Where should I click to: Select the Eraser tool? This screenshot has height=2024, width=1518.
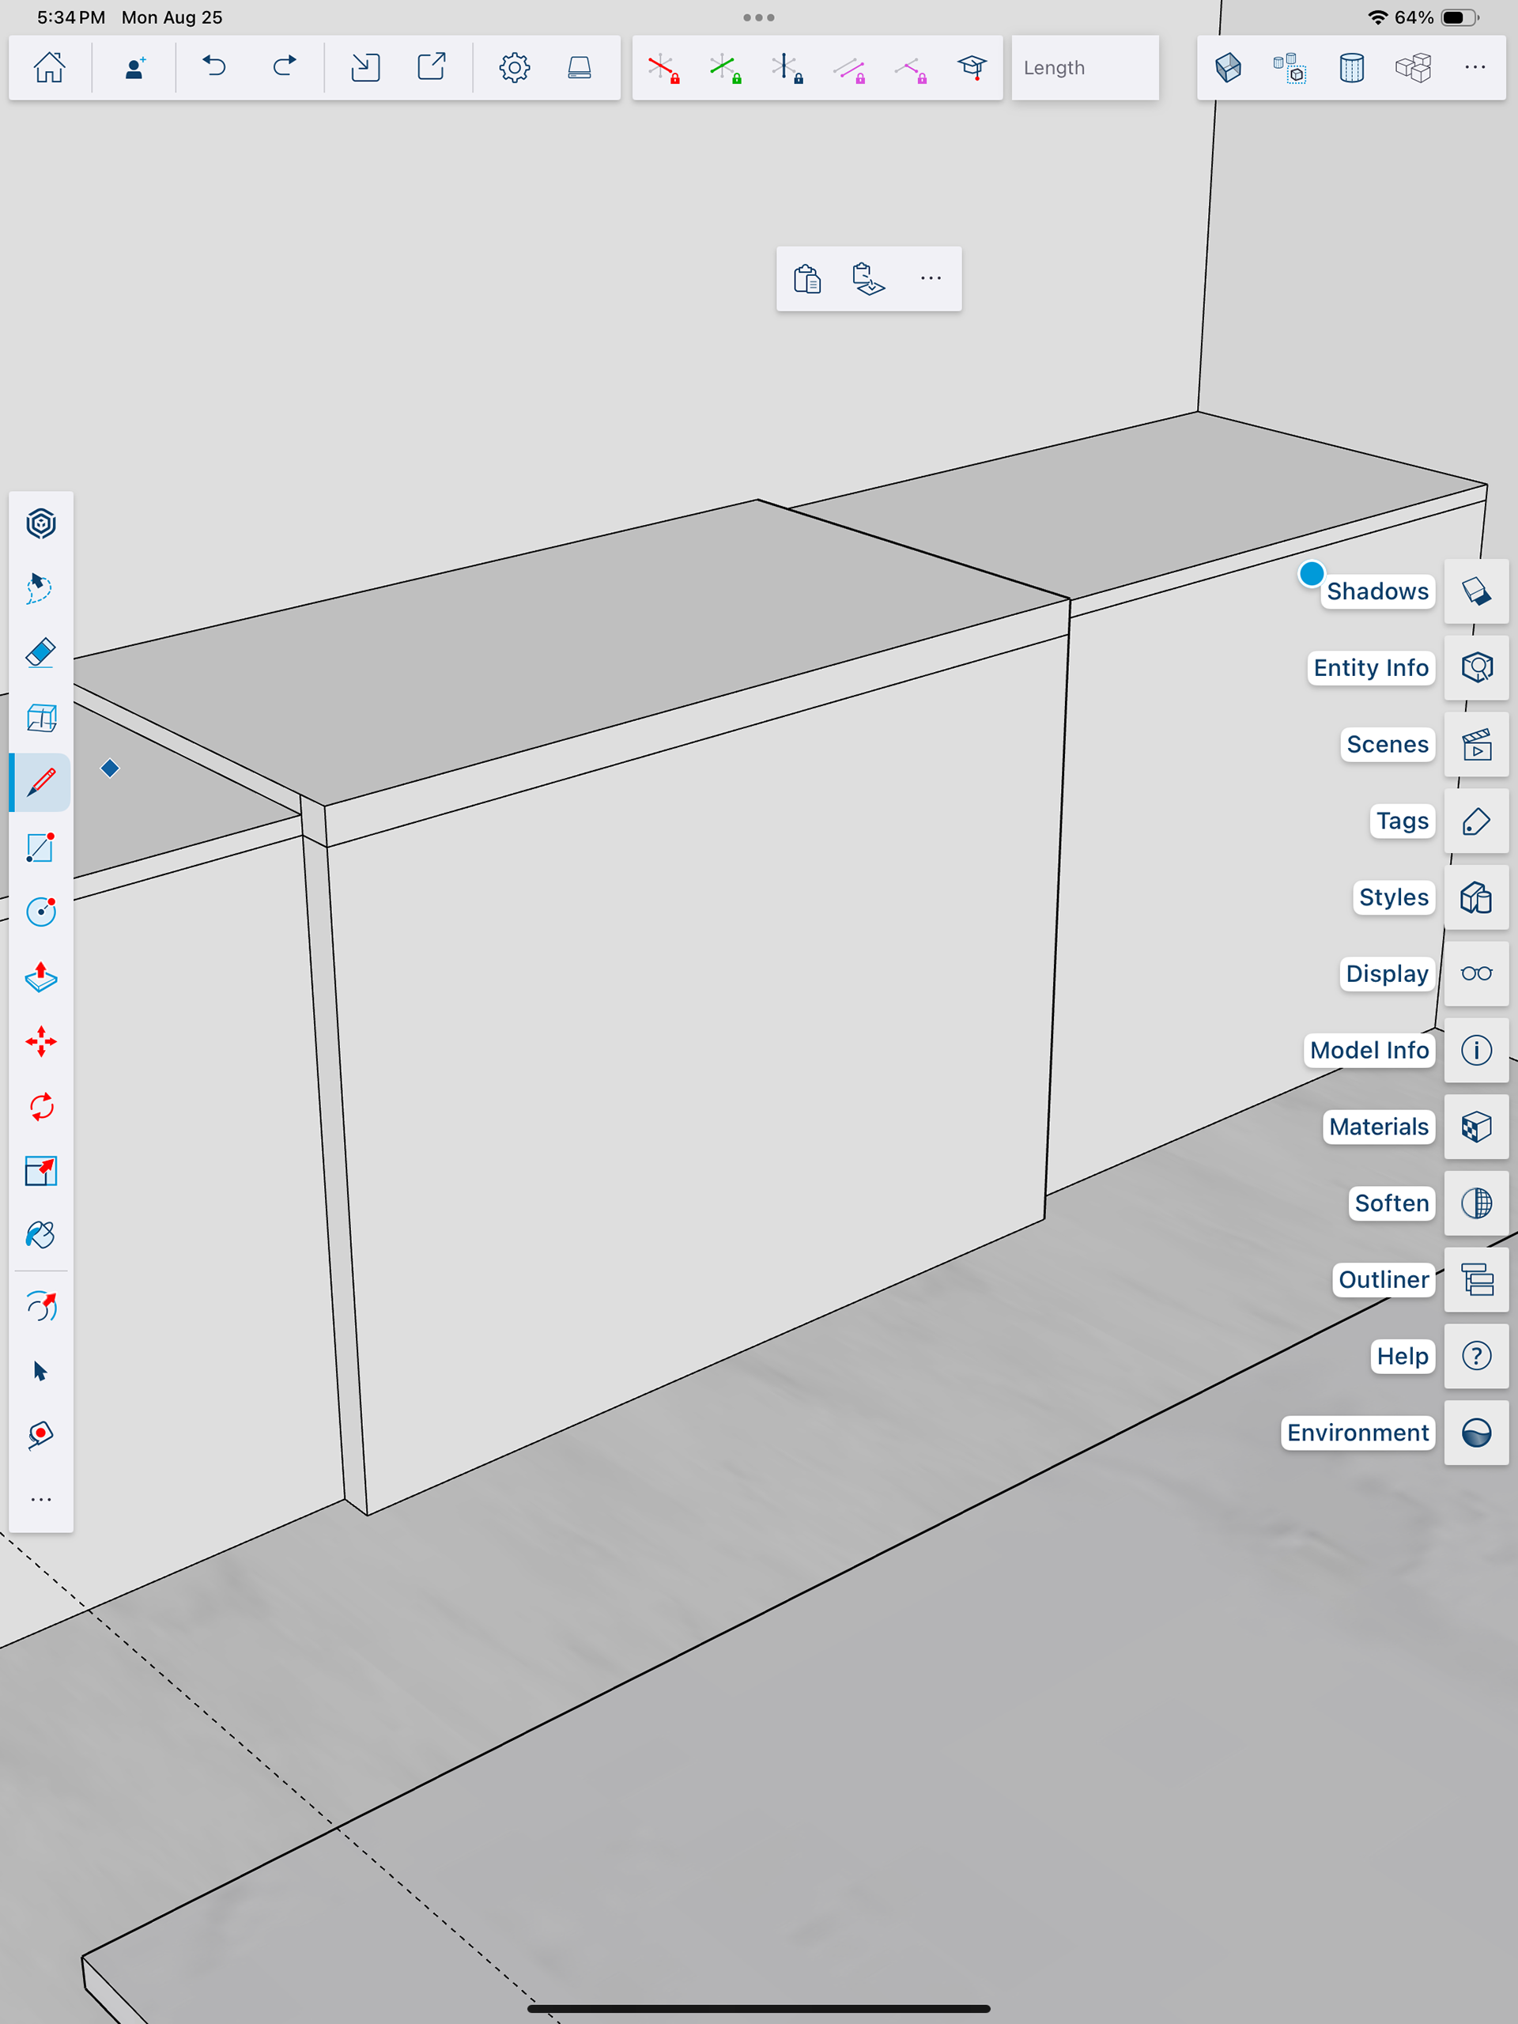(x=41, y=653)
